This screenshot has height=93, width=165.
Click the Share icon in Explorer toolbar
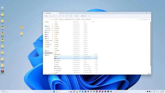(63, 16)
